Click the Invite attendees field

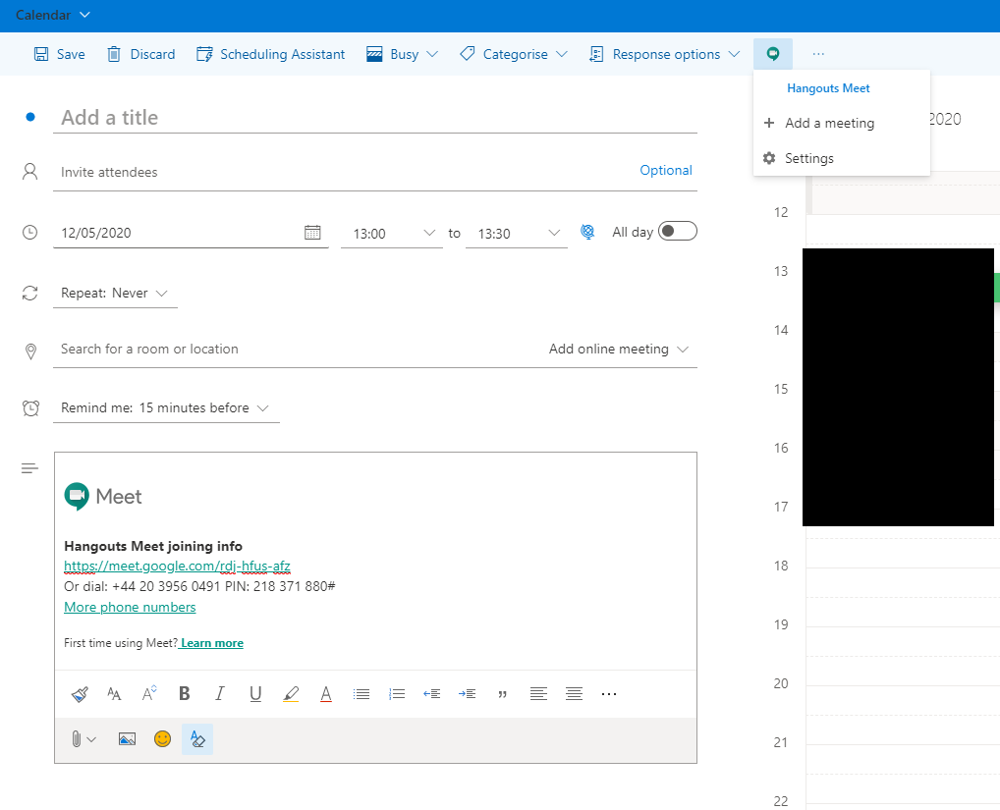345,172
